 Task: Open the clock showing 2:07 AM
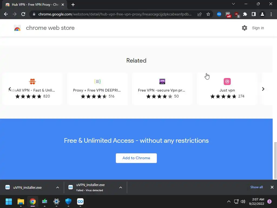(257, 201)
